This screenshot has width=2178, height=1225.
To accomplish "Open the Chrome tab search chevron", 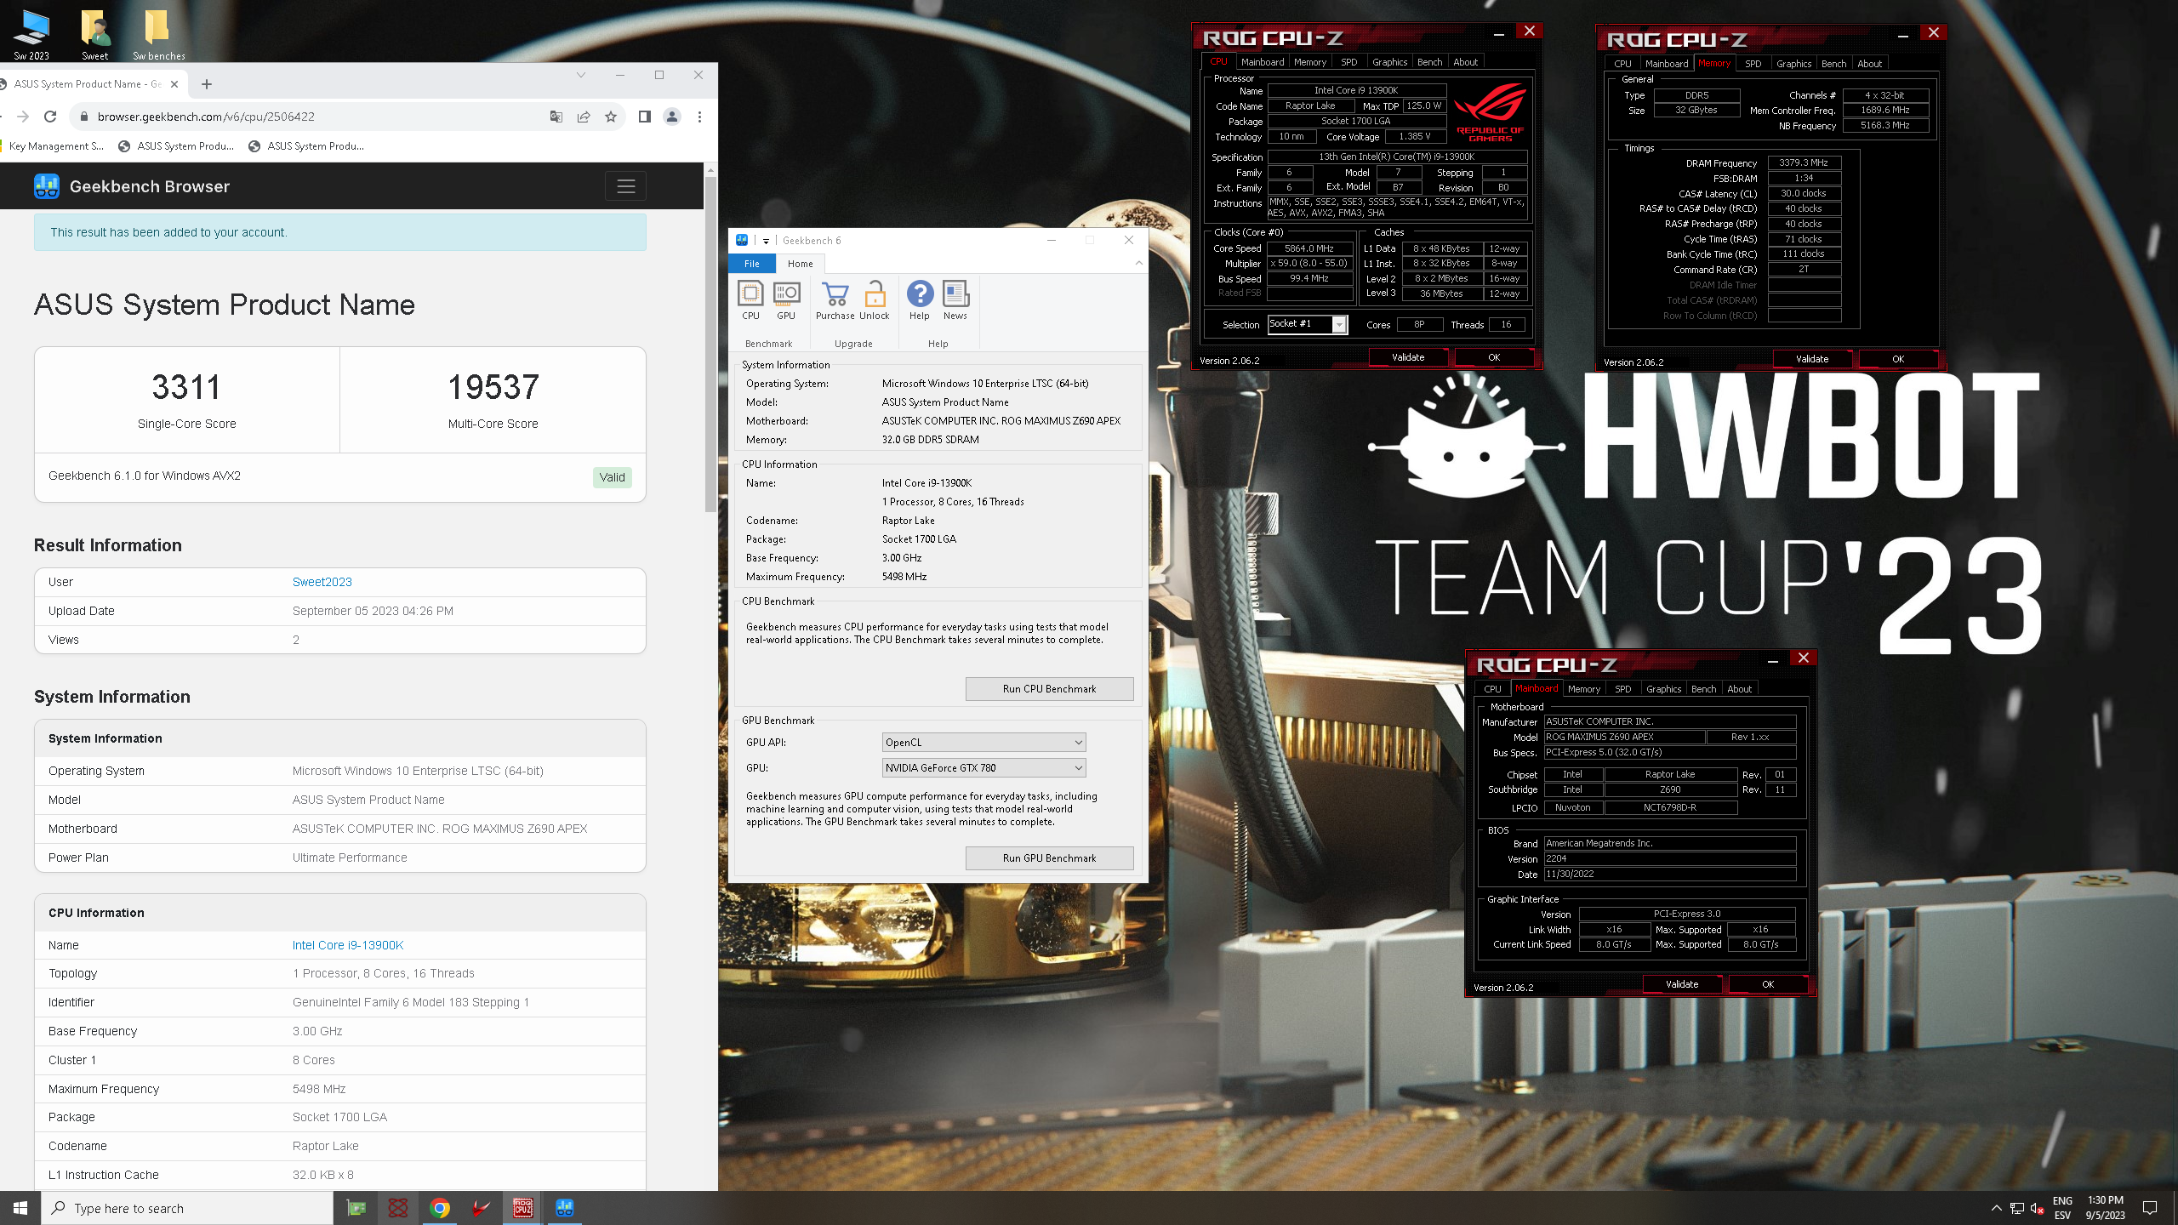I will click(581, 75).
